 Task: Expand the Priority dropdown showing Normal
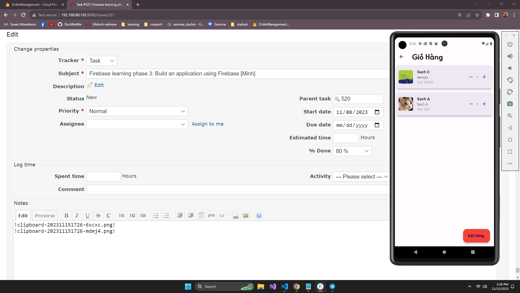(137, 111)
